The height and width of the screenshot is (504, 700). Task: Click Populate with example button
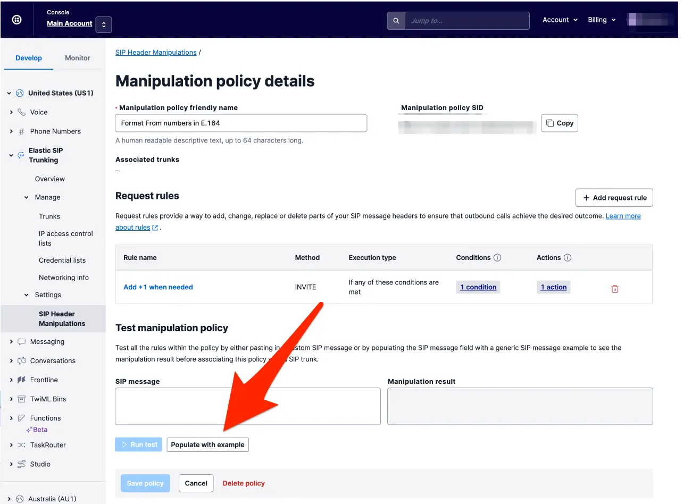208,445
